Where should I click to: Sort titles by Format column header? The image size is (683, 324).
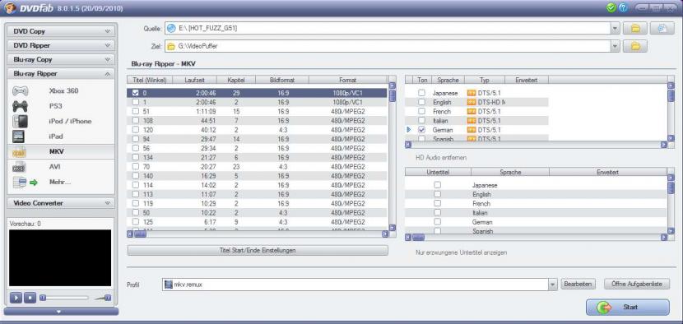[x=347, y=80]
